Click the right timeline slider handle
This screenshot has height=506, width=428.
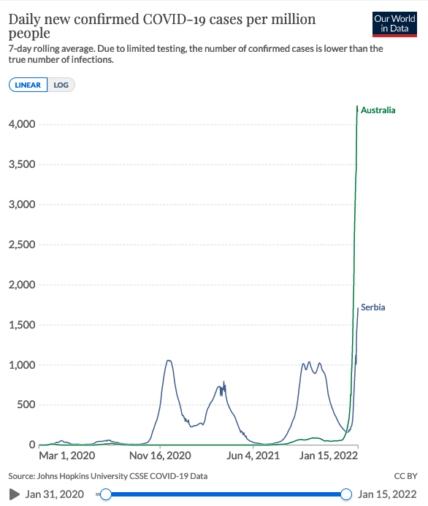point(346,494)
